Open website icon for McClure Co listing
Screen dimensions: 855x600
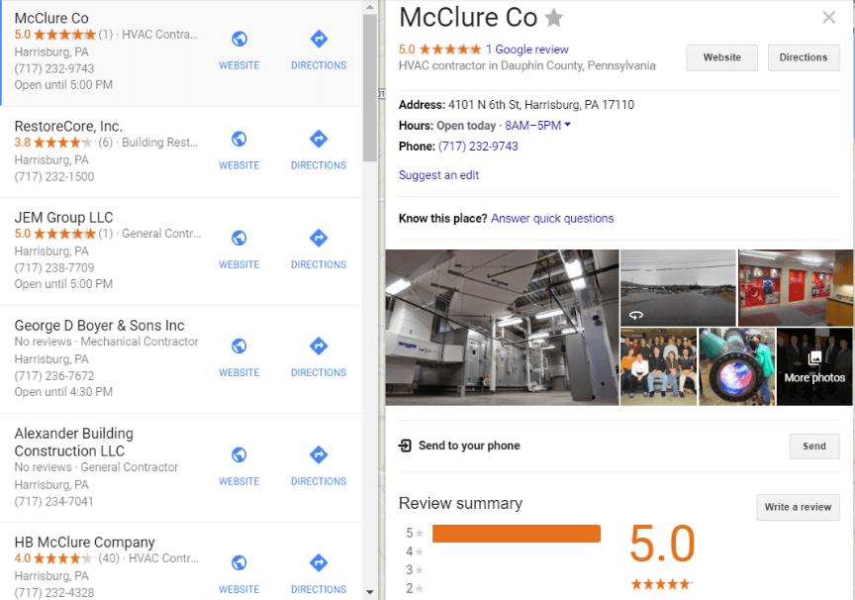pos(239,40)
